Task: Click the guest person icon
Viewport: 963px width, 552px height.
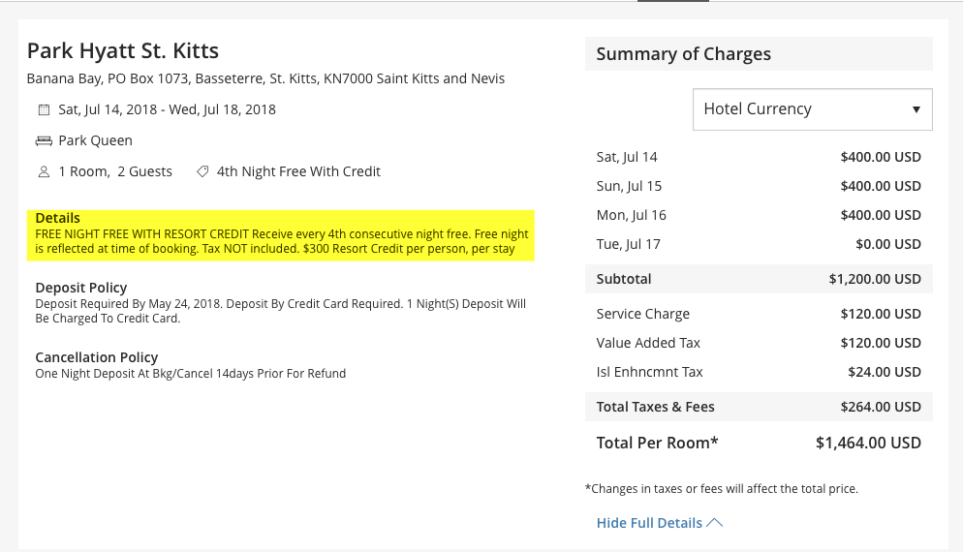Action: (x=44, y=172)
